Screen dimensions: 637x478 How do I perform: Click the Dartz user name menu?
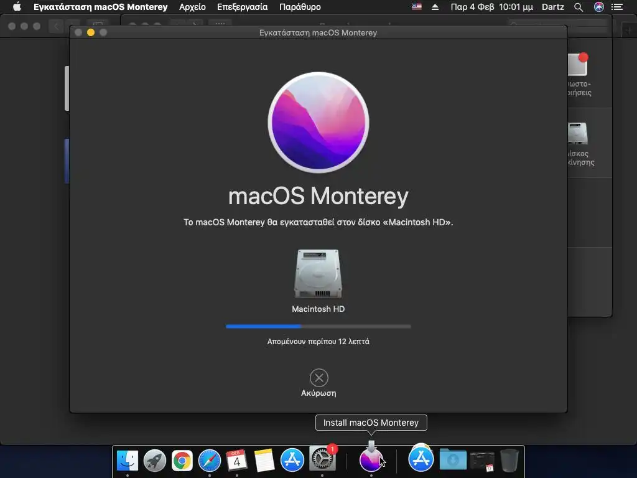tap(553, 7)
